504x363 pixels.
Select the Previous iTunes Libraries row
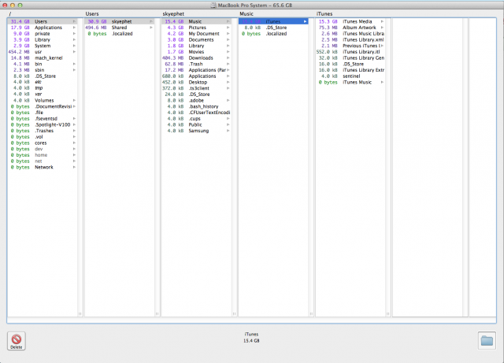(350, 46)
